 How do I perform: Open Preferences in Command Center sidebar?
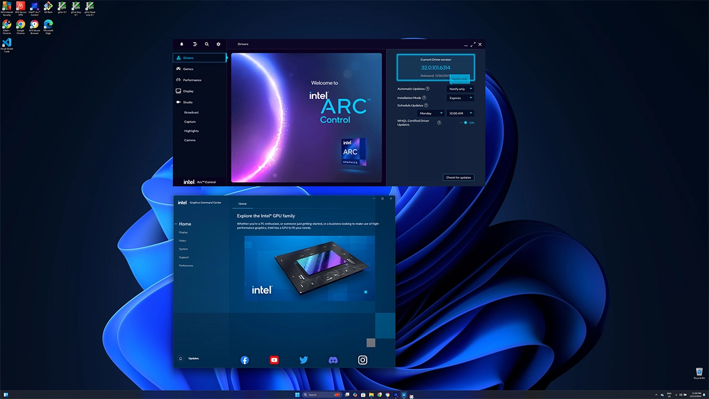pos(186,265)
